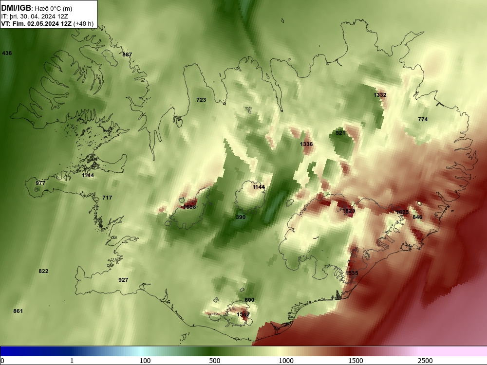Select the 927 height value
The image size is (487, 365).
click(123, 280)
